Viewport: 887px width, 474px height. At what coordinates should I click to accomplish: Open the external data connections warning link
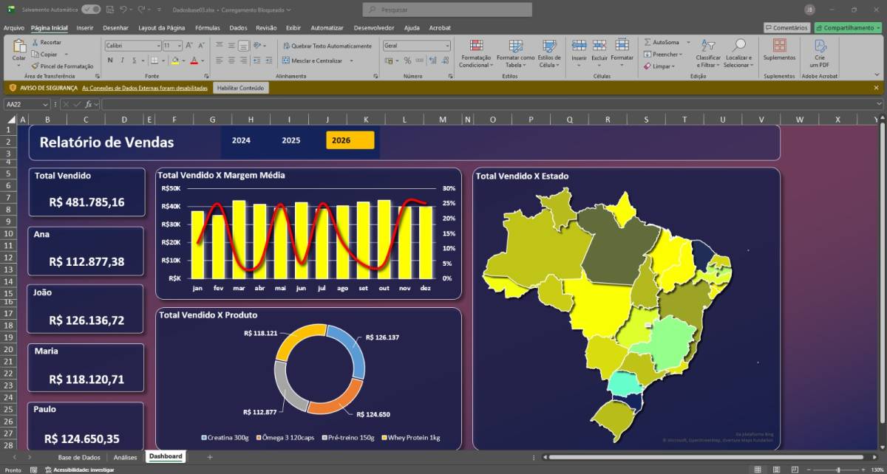pos(145,87)
